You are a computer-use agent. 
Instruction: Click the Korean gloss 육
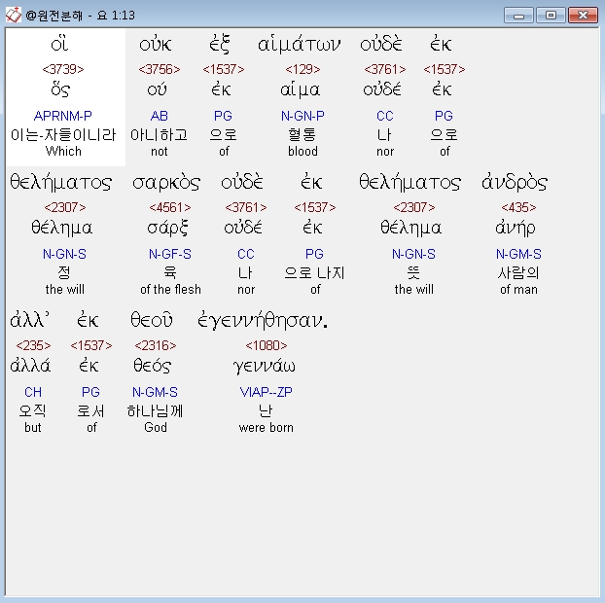click(x=170, y=272)
